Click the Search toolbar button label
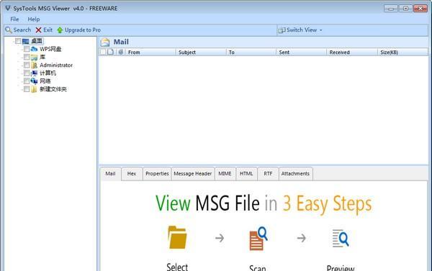The image size is (432, 271). (x=22, y=30)
